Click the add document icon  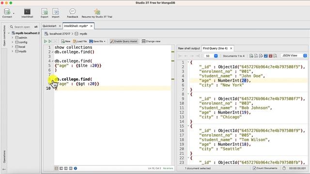pyautogui.click(x=251, y=56)
